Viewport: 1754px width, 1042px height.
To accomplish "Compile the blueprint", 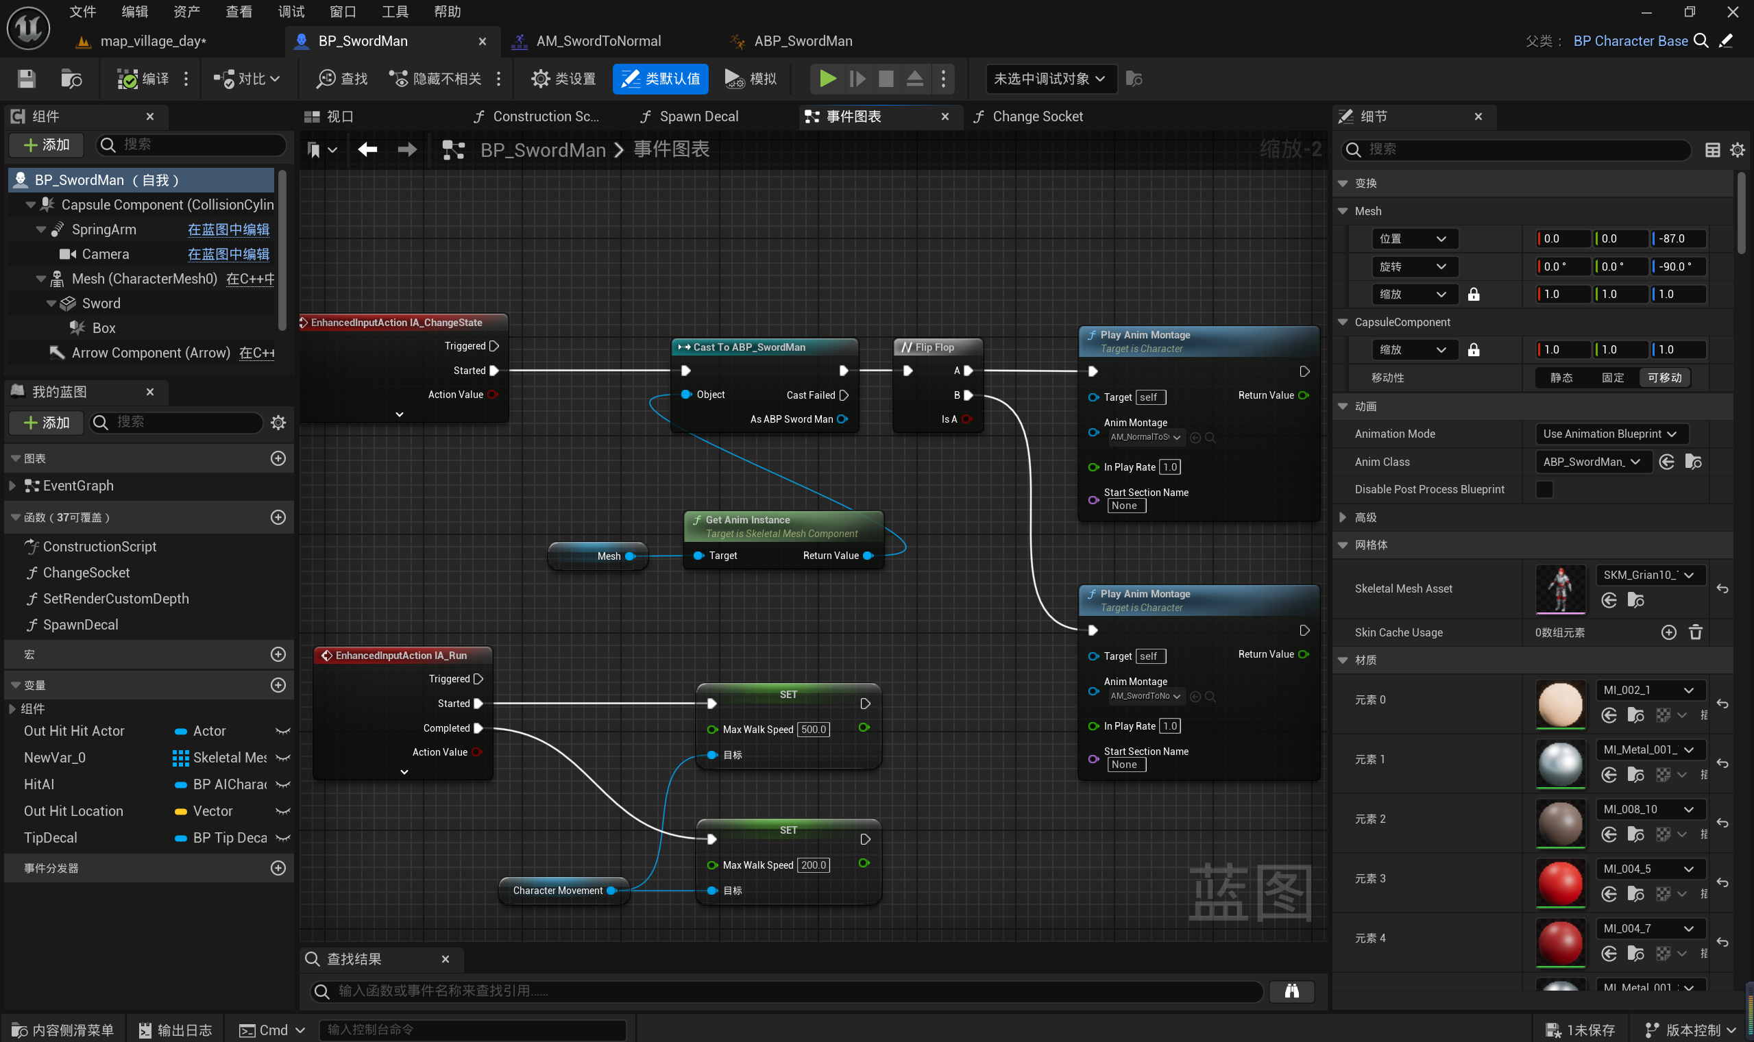I will 143,79.
